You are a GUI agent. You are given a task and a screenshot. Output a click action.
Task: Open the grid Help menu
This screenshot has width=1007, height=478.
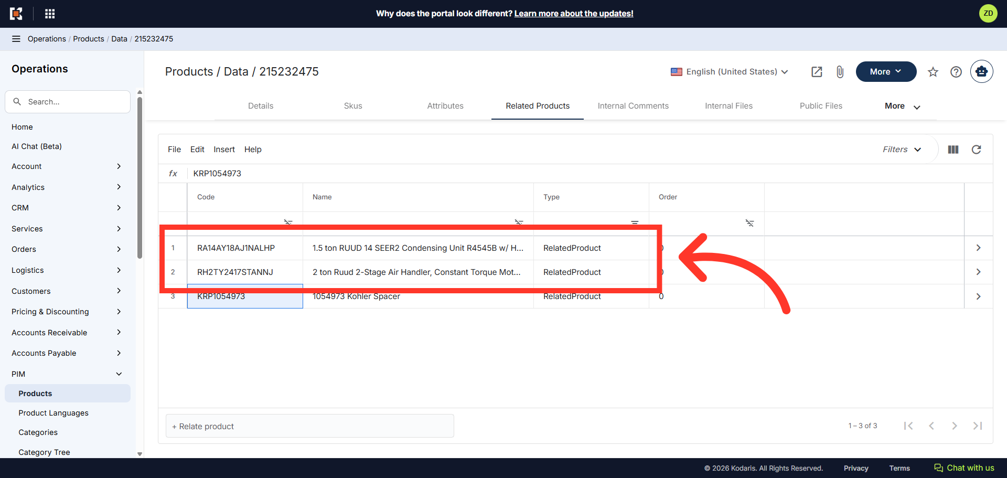[x=253, y=150]
